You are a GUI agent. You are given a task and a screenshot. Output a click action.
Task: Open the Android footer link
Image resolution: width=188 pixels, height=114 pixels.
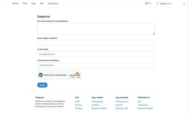point(95,105)
